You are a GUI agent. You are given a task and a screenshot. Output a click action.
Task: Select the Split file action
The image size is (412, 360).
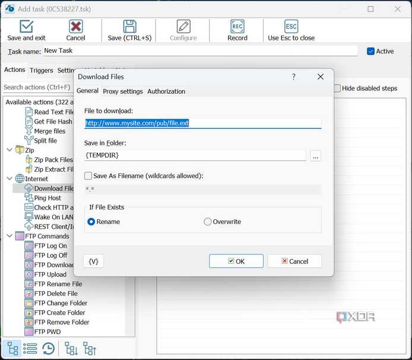(41, 141)
